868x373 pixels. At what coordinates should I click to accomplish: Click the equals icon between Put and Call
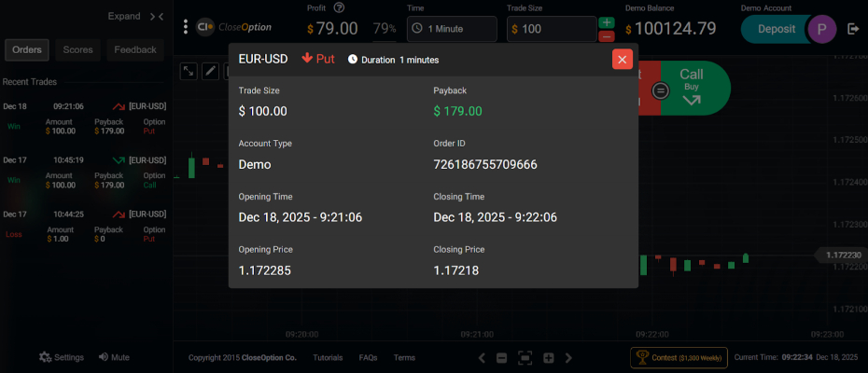(661, 90)
